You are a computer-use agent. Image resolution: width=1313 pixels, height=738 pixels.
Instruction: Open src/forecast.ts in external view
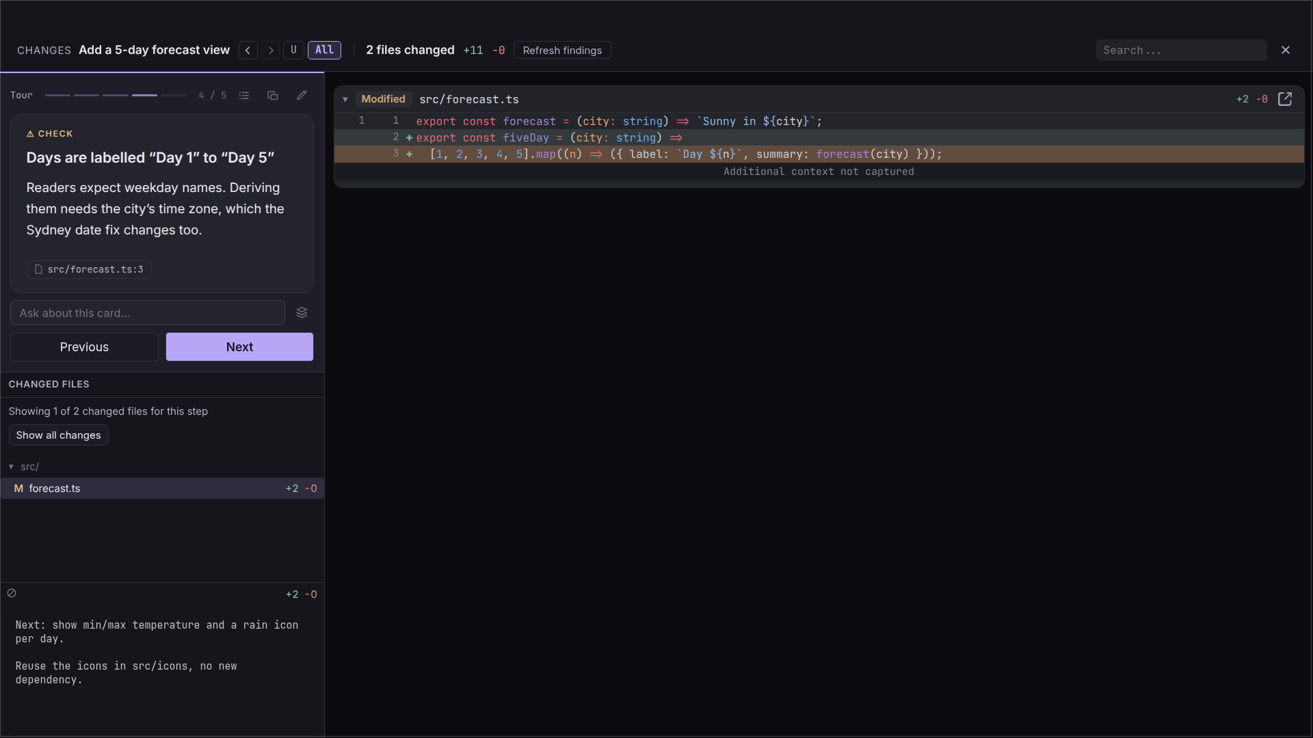pyautogui.click(x=1285, y=99)
